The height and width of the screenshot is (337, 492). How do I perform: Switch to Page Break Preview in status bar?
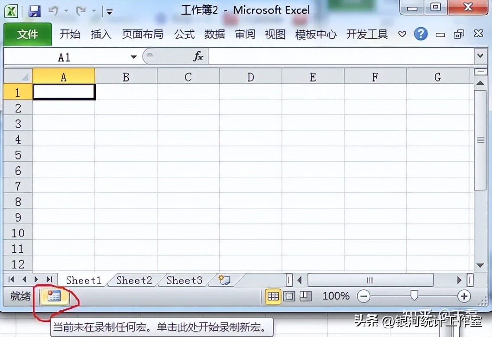305,296
